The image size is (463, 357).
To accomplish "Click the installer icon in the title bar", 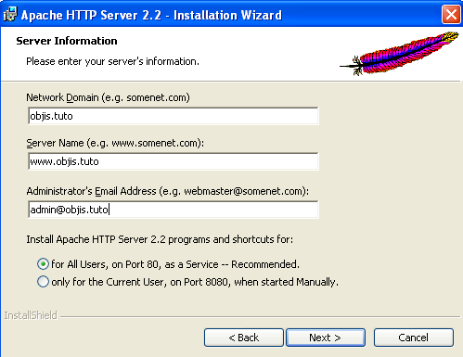I will (x=10, y=15).
